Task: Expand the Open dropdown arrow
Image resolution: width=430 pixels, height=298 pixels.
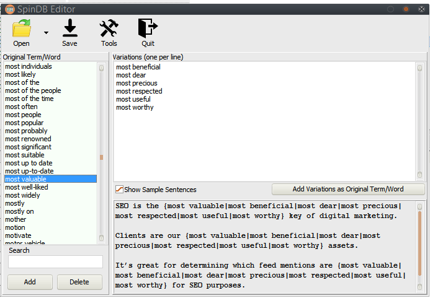Action: [46, 33]
